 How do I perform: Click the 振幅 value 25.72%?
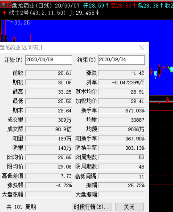point(121,185)
